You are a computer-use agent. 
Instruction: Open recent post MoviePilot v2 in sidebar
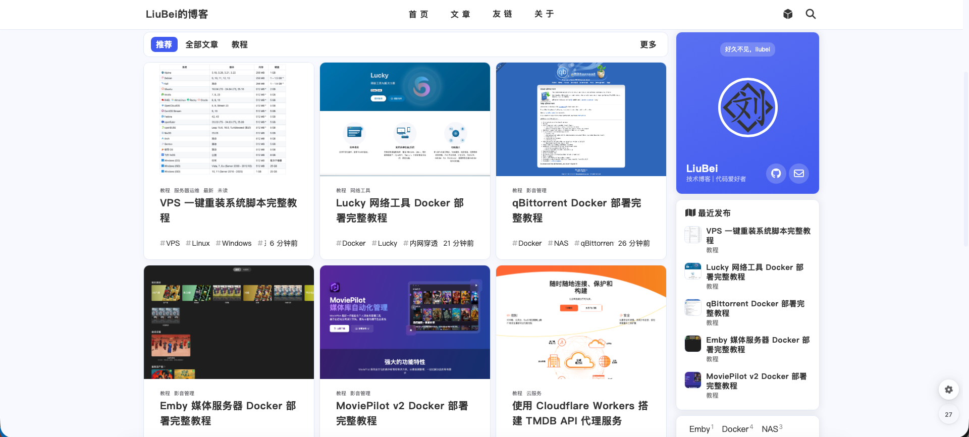coord(757,381)
